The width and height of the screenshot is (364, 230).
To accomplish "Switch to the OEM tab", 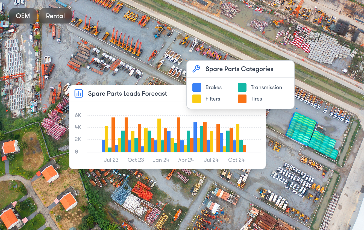I will click(22, 16).
